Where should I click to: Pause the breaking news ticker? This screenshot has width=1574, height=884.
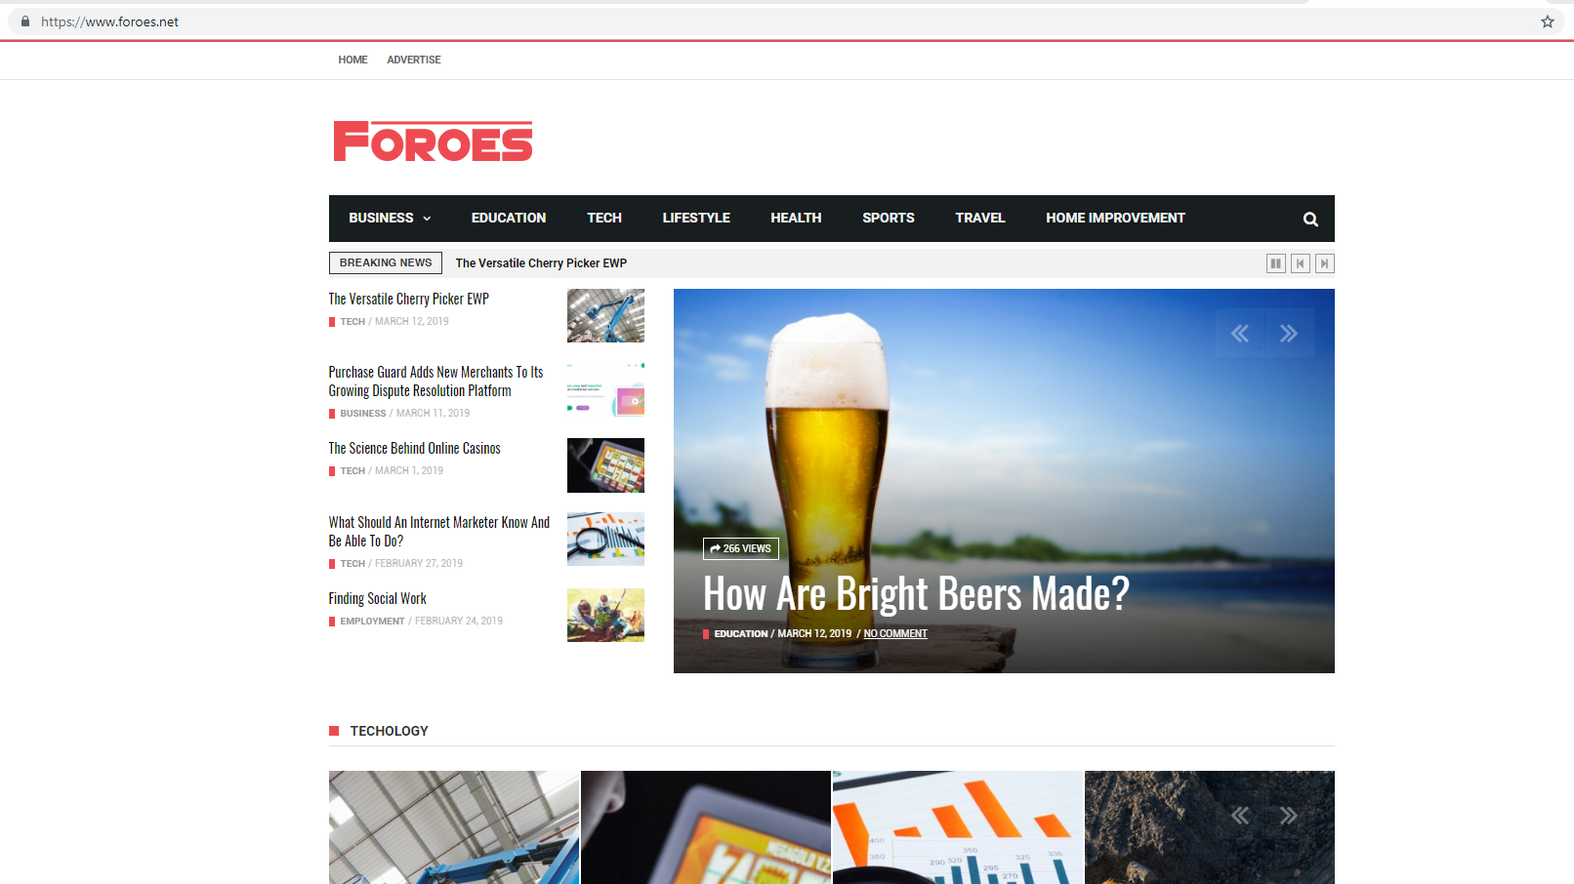[x=1275, y=263]
